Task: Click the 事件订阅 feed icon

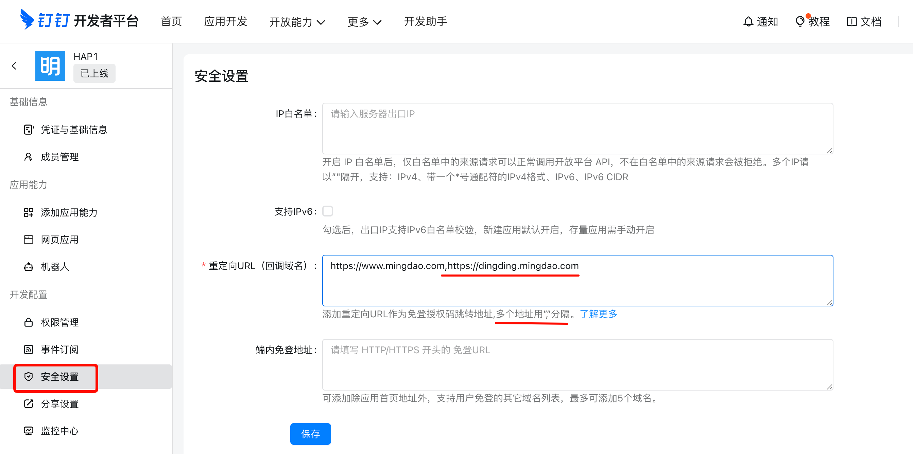Action: (x=28, y=349)
